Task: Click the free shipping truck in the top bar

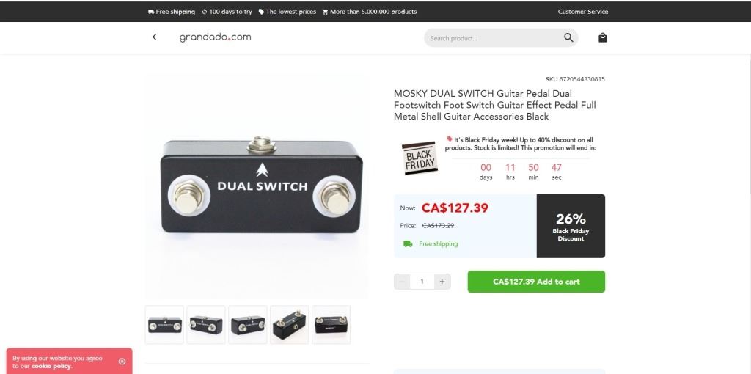Action: coord(151,12)
